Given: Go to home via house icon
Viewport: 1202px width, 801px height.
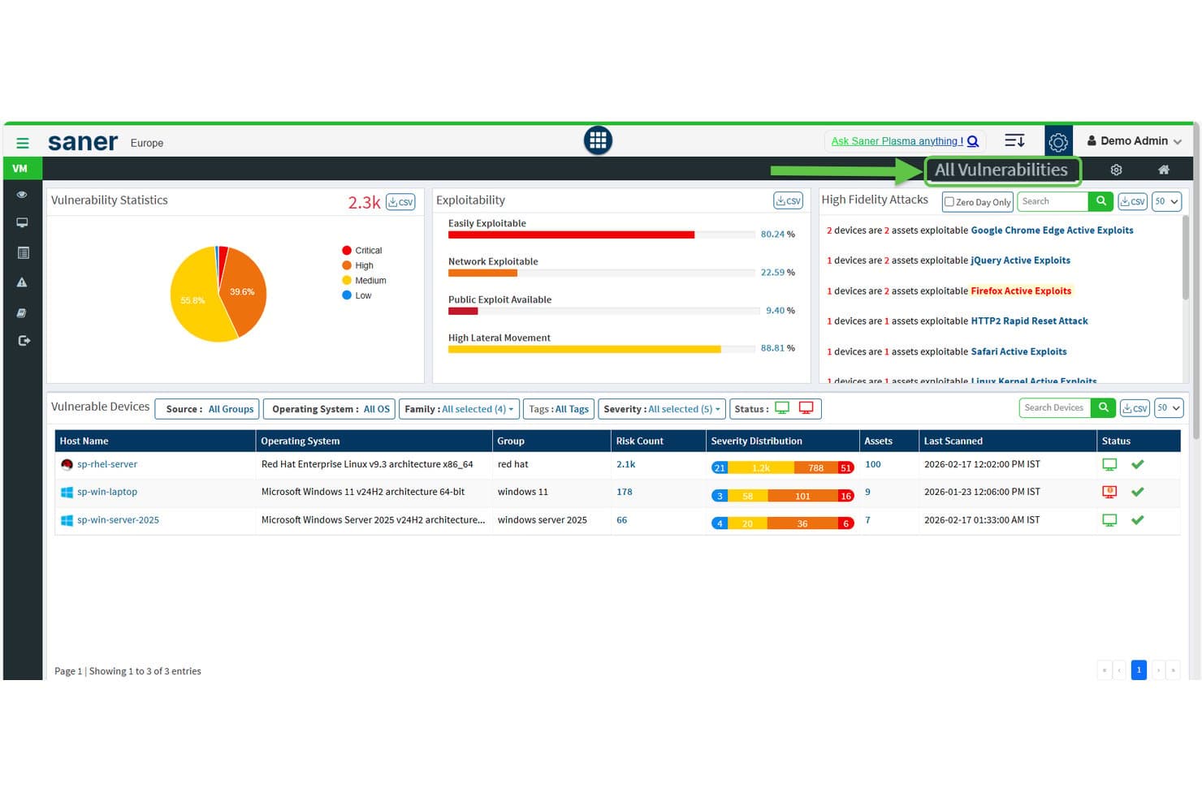Looking at the screenshot, I should click(x=1163, y=170).
